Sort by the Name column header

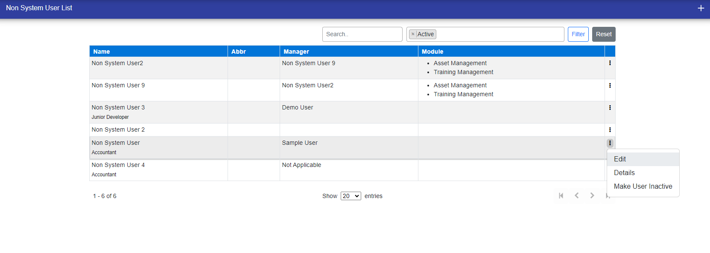102,52
